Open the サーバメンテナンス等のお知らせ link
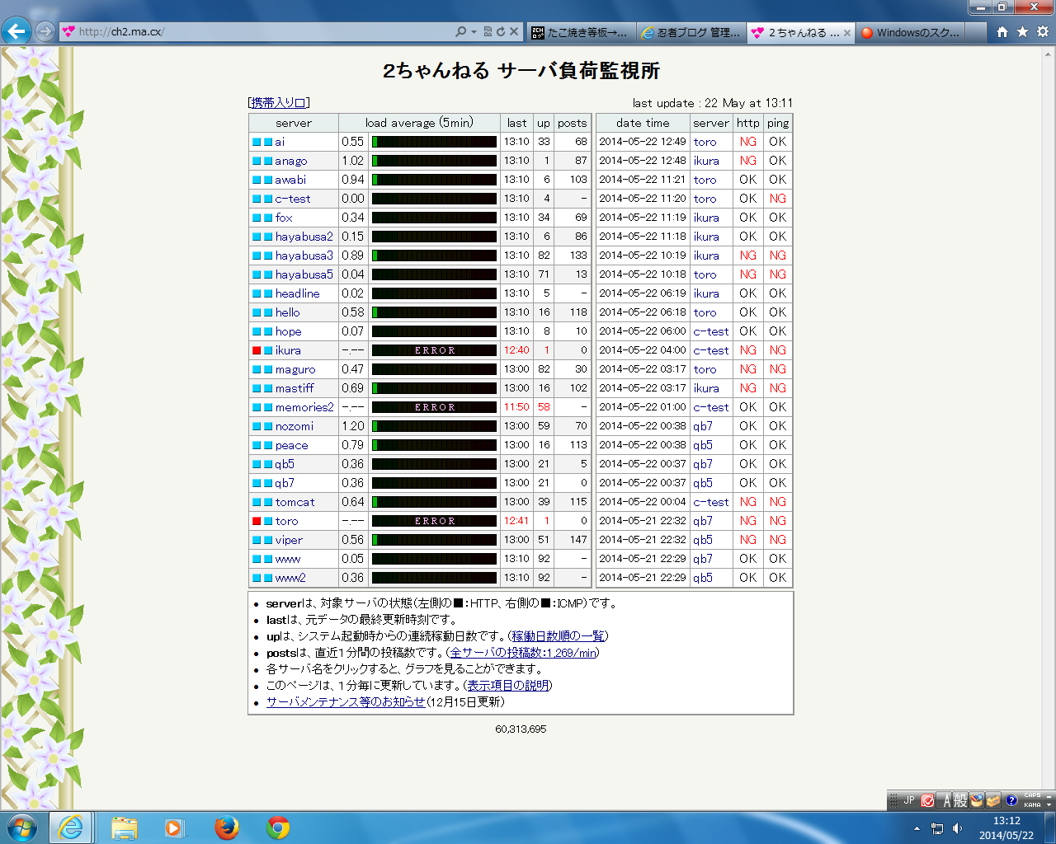Screen dimensions: 1056x844 346,702
